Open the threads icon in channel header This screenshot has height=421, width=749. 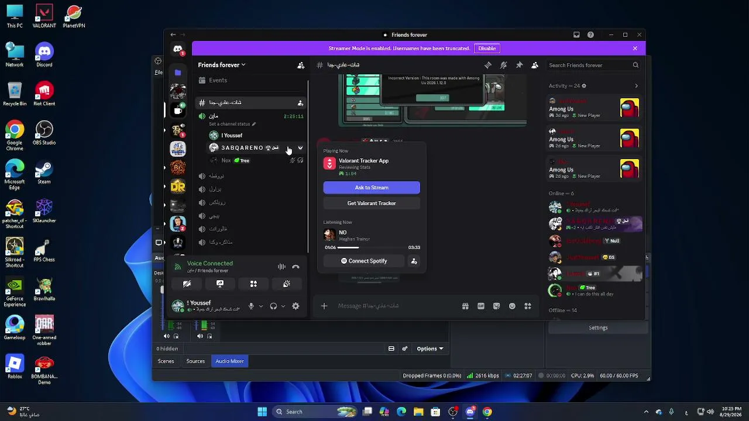click(x=488, y=65)
